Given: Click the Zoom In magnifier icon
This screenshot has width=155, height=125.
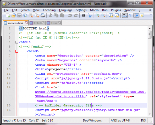Looking at the screenshot, I should click(97, 15).
